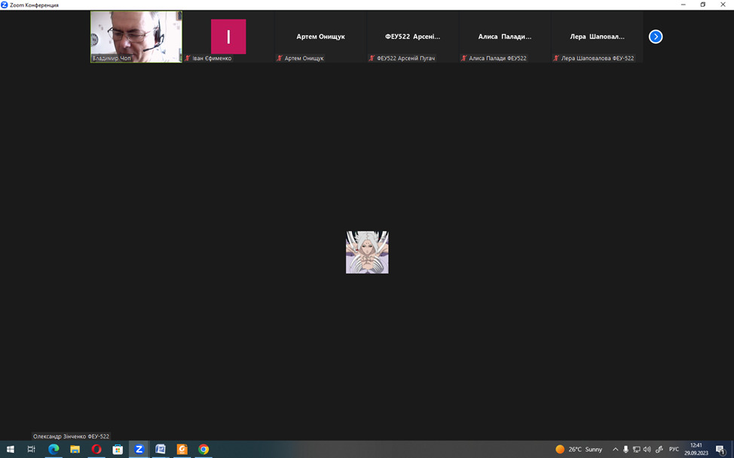Open Task View in the taskbar
The height and width of the screenshot is (458, 734).
[x=32, y=449]
